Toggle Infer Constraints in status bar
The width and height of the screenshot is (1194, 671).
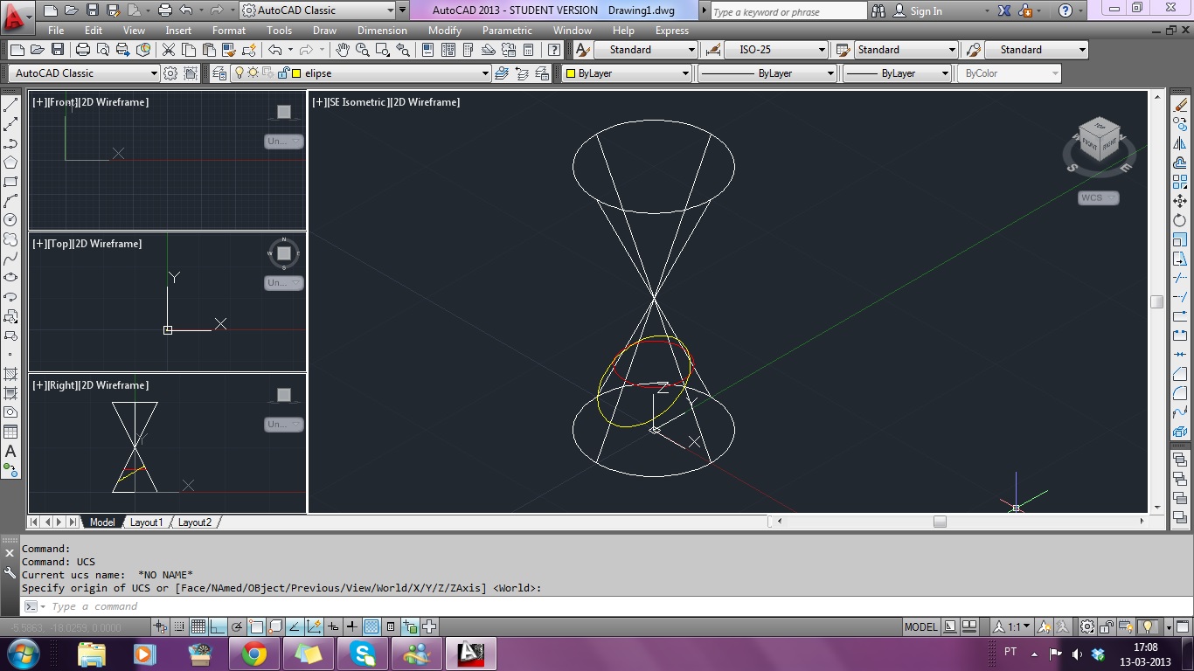pyautogui.click(x=160, y=626)
